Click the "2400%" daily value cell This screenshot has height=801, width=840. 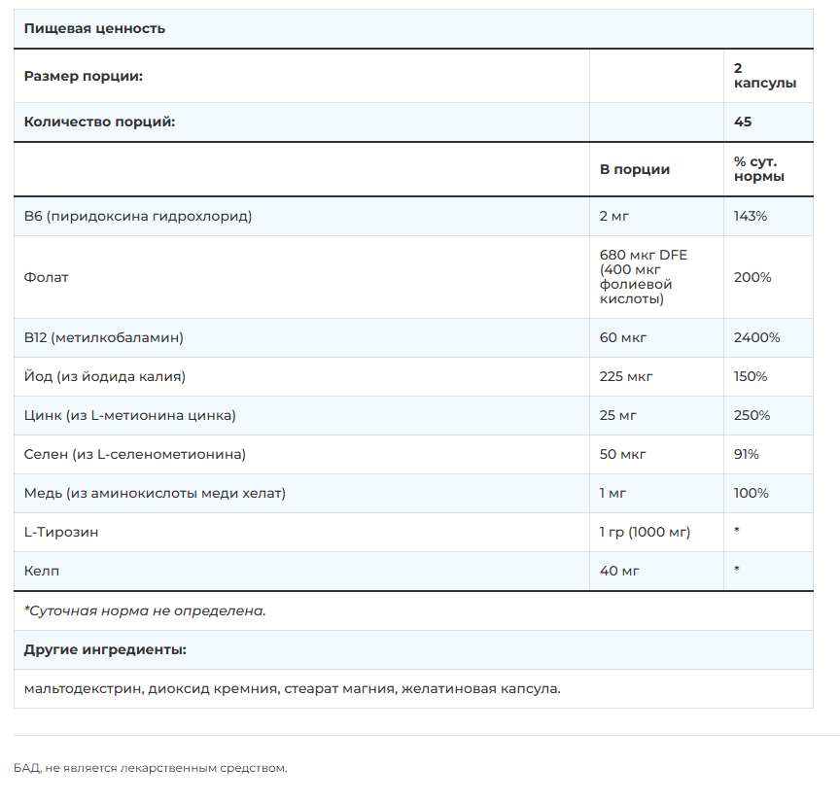point(756,337)
